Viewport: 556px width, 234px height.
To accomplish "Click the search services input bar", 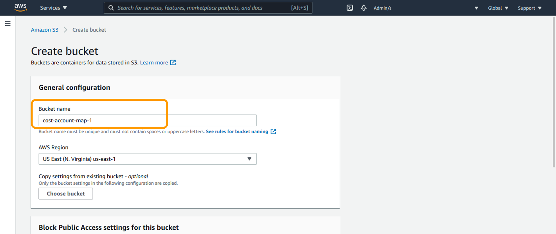I will tap(208, 8).
